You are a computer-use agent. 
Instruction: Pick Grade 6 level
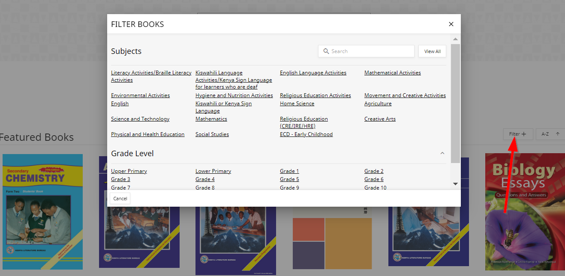click(374, 179)
